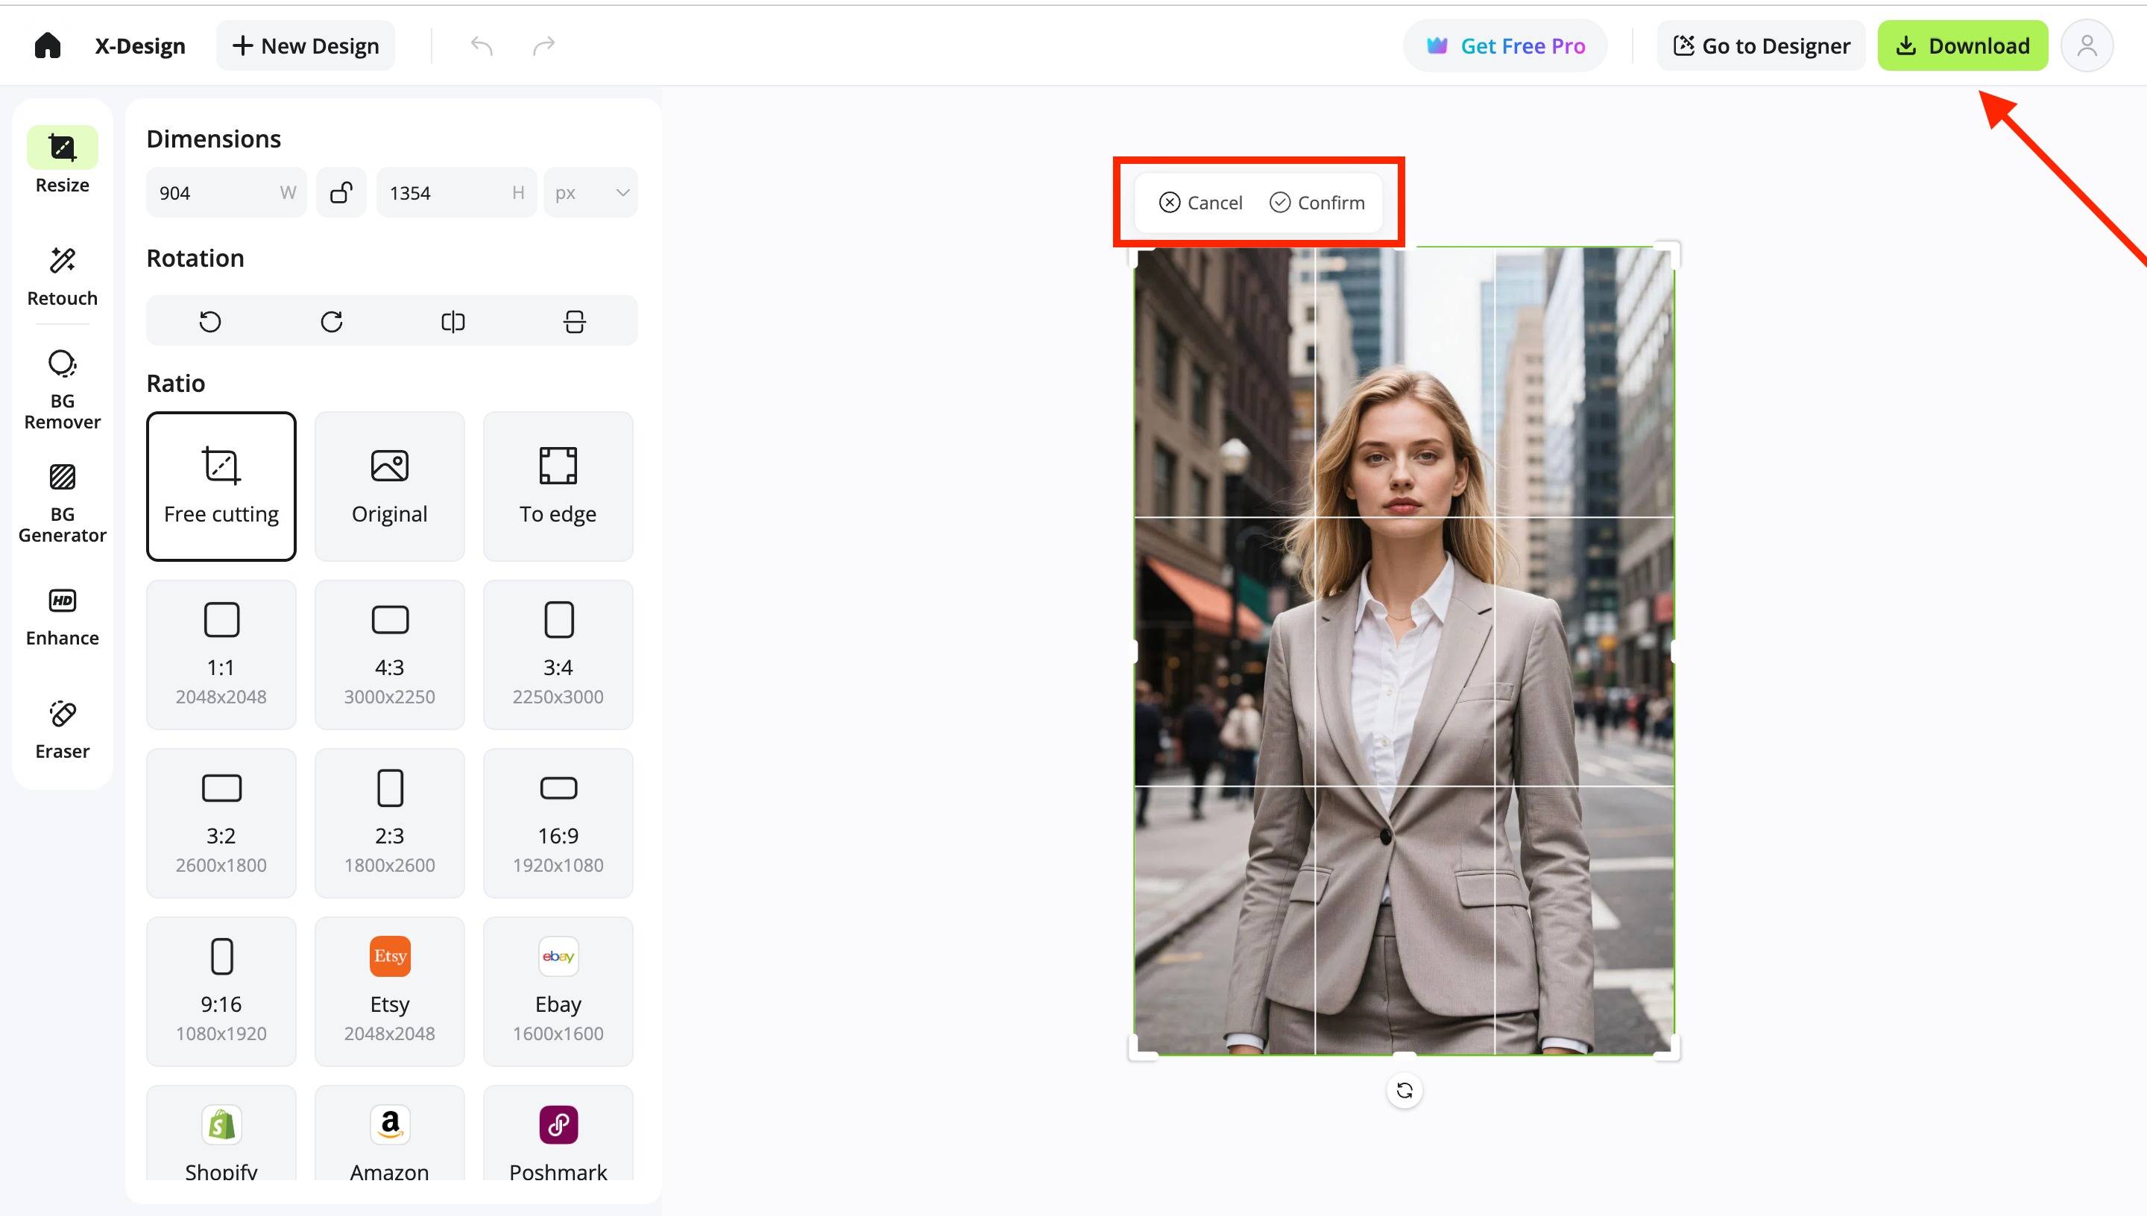2147x1216 pixels.
Task: Rotate image clockwise
Action: 332,322
